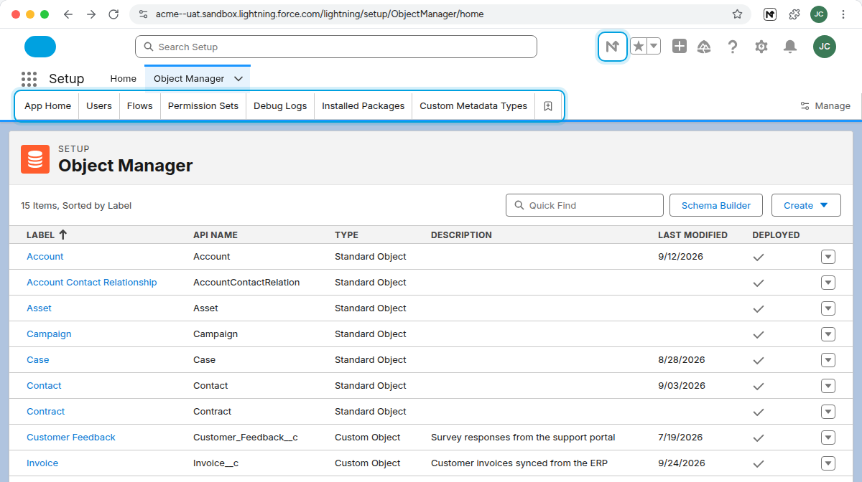Open the Installed Packages shortcut

363,105
